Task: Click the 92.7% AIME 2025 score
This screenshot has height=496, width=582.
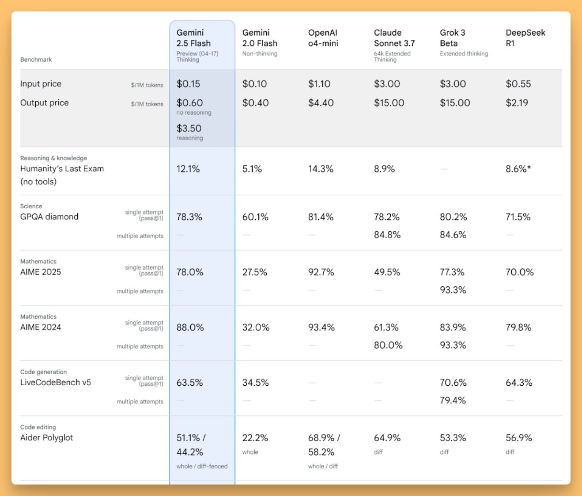Action: click(321, 272)
